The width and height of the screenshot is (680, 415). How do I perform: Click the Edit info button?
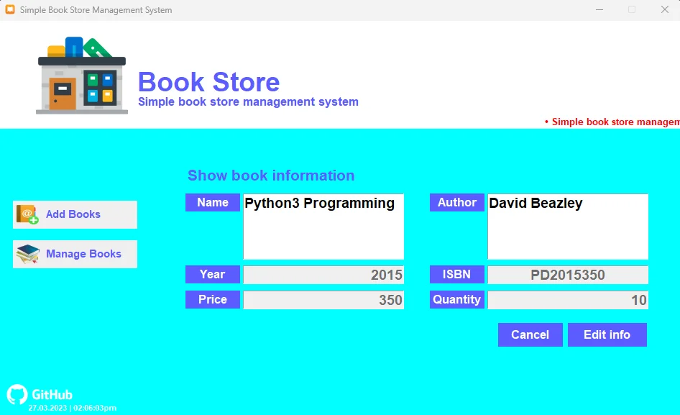pyautogui.click(x=607, y=334)
